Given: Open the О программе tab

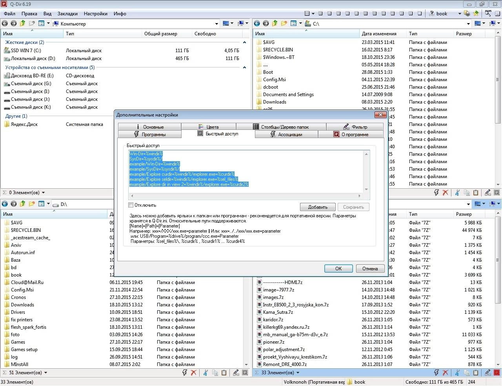Looking at the screenshot, I should coord(351,134).
